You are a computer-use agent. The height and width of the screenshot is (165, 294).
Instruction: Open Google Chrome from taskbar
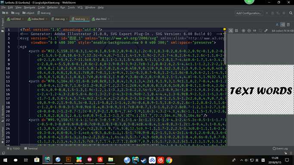169,160
